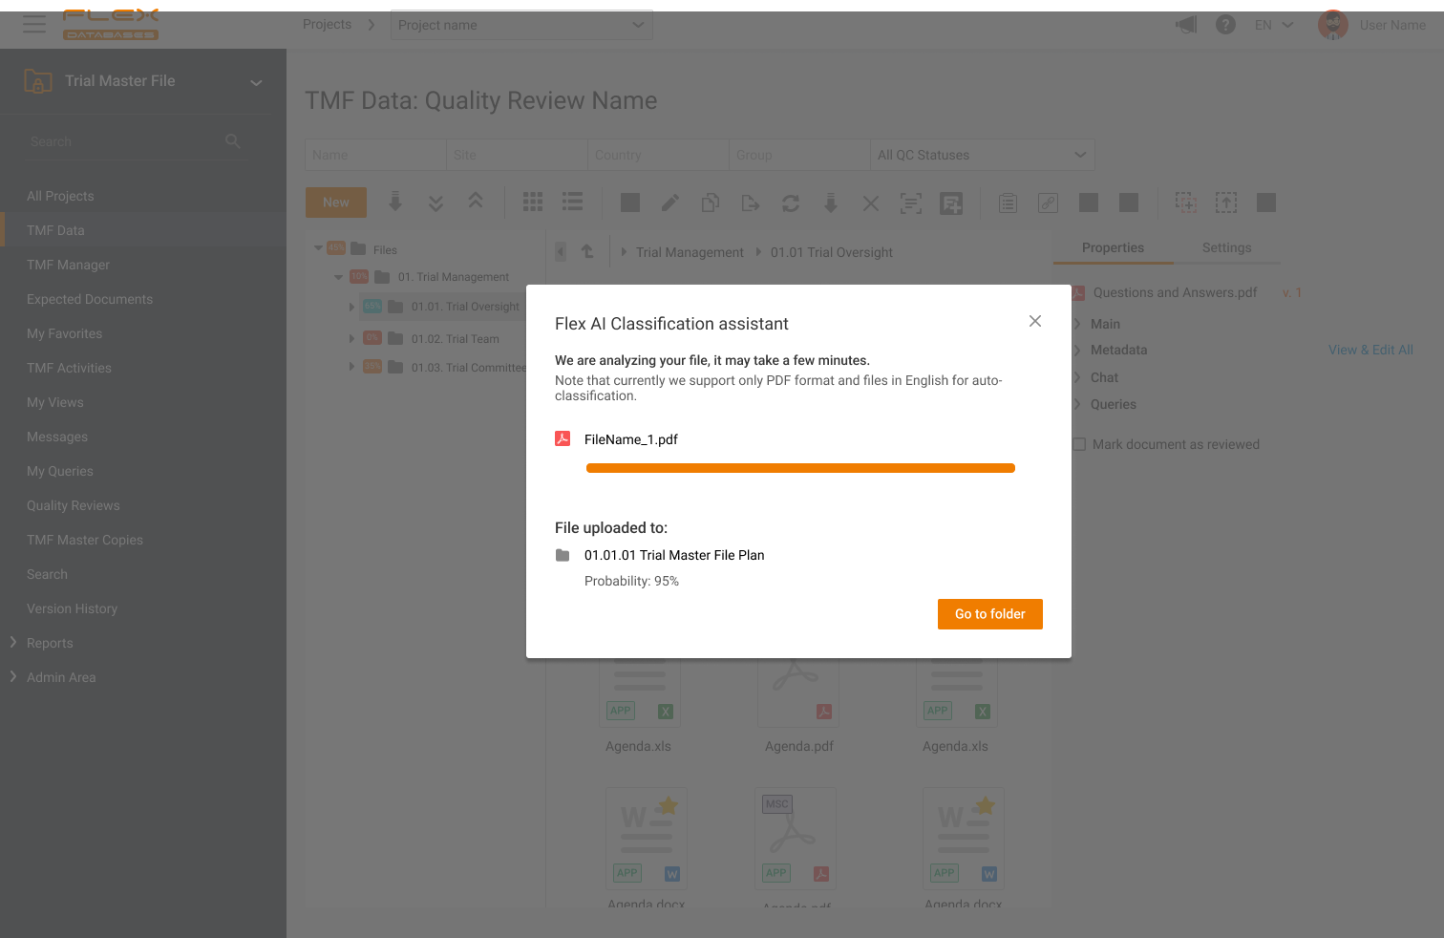
Task: Click the refresh icon in toolbar
Action: point(791,203)
